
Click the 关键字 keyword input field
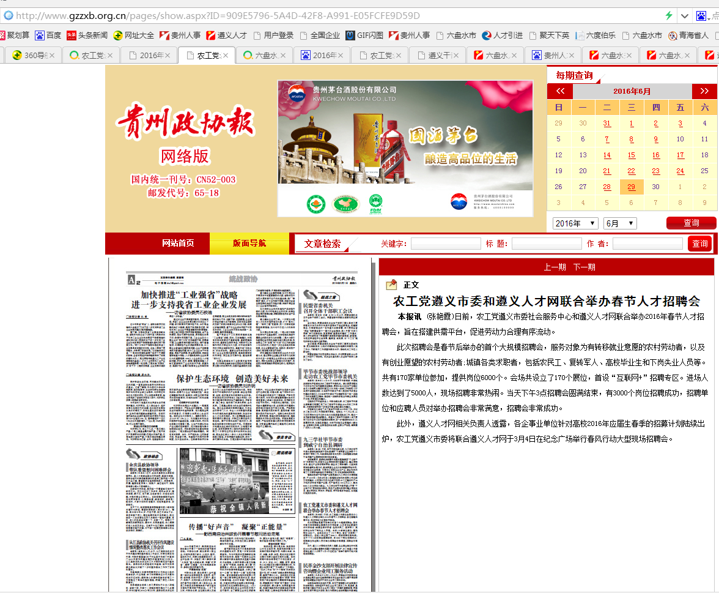(x=446, y=244)
